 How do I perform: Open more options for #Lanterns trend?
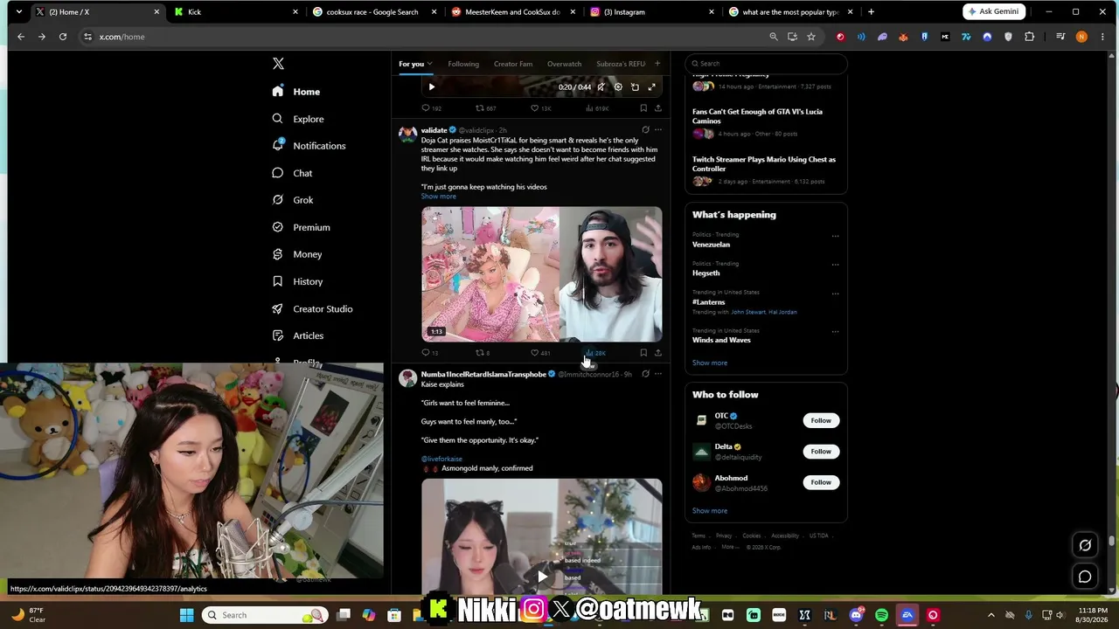coord(835,294)
